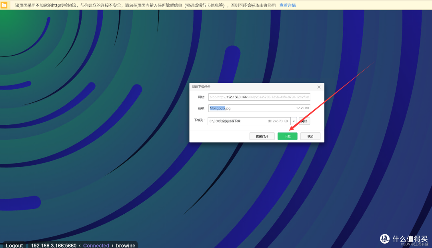Click the green 下载 button
The height and width of the screenshot is (248, 432).
(287, 136)
